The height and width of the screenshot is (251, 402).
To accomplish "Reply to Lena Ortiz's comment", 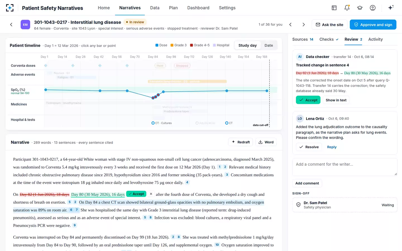I will 332,147.
